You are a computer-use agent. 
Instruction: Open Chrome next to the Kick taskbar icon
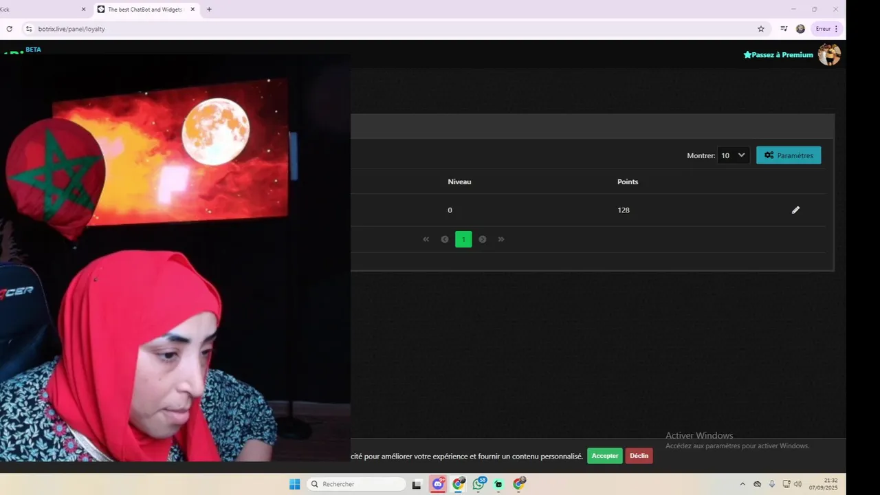tap(519, 484)
